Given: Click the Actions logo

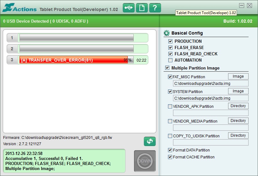Looking at the screenshot, I should pyautogui.click(x=20, y=8).
